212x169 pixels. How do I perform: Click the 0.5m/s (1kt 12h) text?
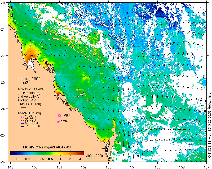pos(29,104)
